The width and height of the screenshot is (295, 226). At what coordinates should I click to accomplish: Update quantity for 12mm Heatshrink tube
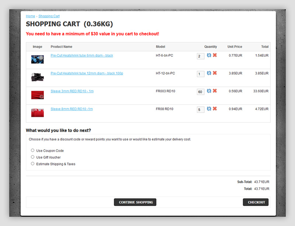click(209, 73)
